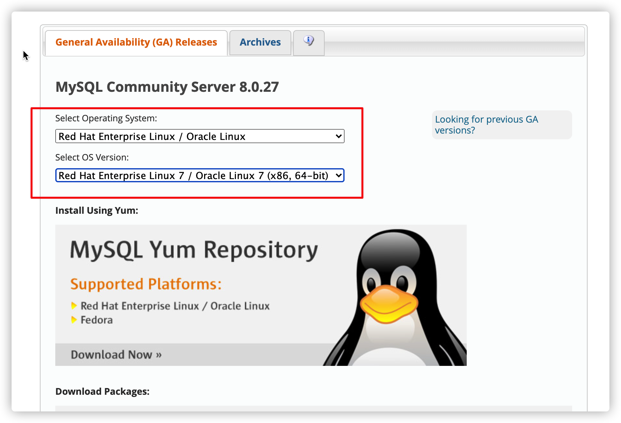
Task: Open the Archives tab
Action: (260, 42)
